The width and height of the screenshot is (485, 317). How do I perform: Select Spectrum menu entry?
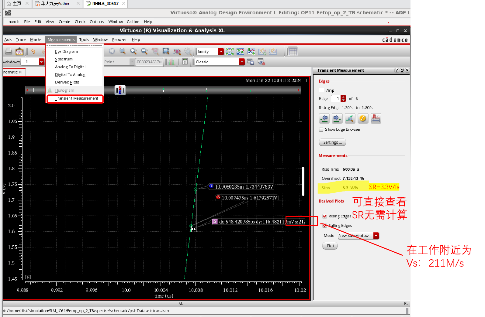pyautogui.click(x=64, y=59)
